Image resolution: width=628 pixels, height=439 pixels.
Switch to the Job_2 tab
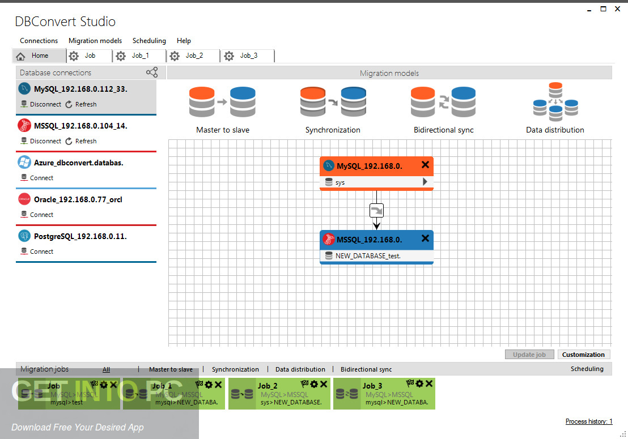pos(194,56)
